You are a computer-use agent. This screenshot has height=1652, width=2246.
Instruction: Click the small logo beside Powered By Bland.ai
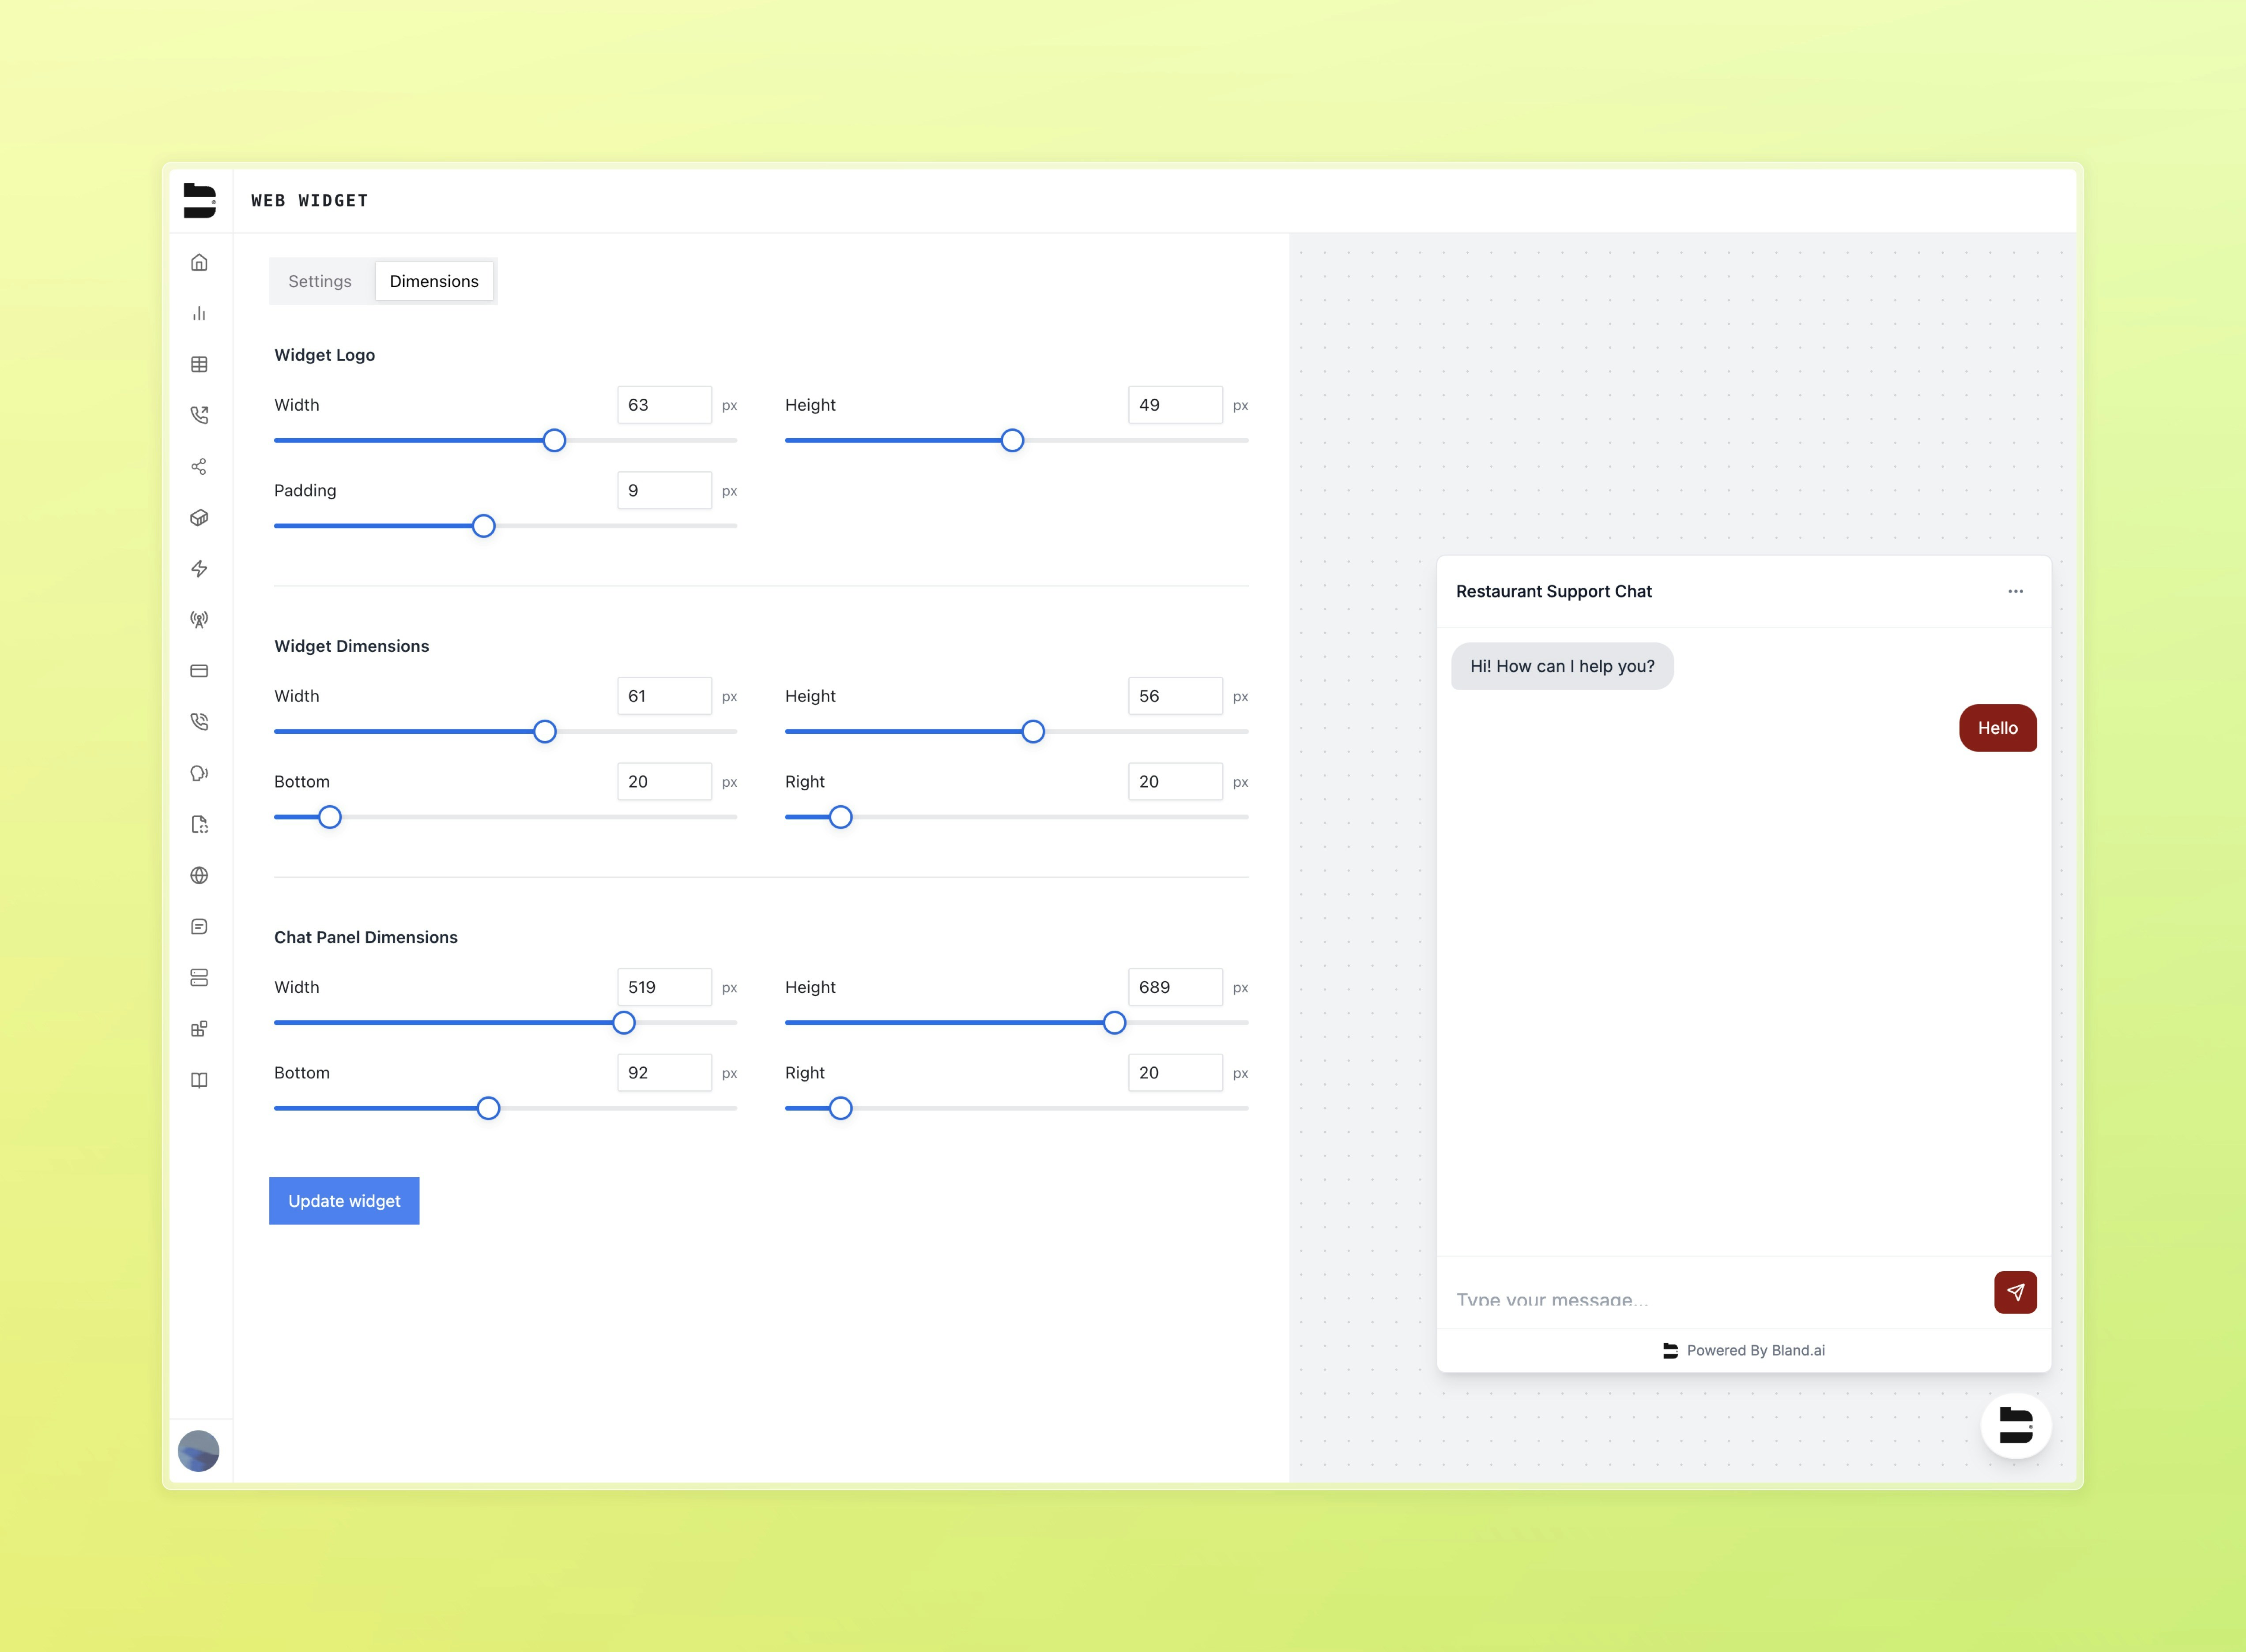1670,1350
